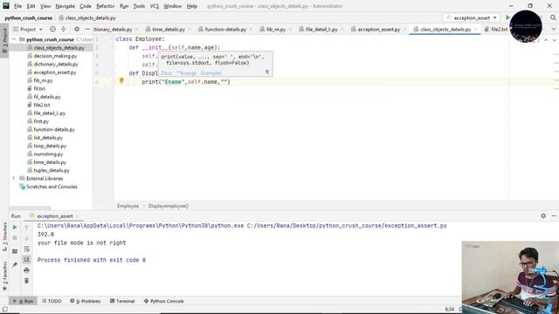This screenshot has height=314, width=559.
Task: Click locate file target icon in Project panel
Action: point(52,29)
